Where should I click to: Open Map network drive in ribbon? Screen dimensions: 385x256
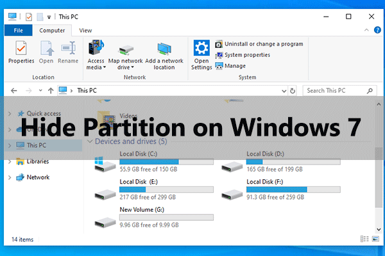pos(126,57)
